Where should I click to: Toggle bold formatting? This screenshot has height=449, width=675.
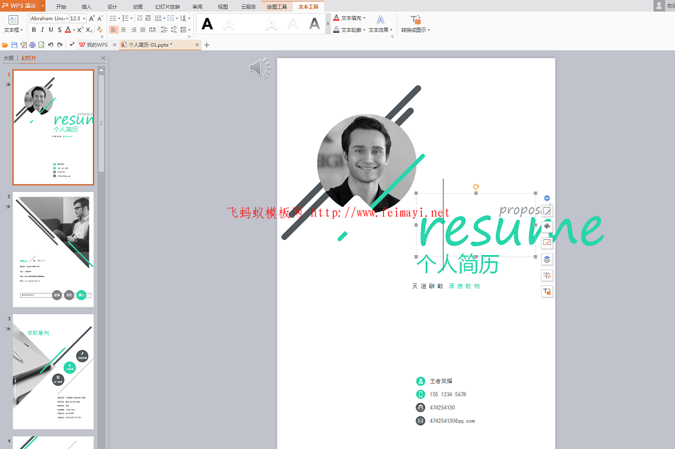(33, 30)
